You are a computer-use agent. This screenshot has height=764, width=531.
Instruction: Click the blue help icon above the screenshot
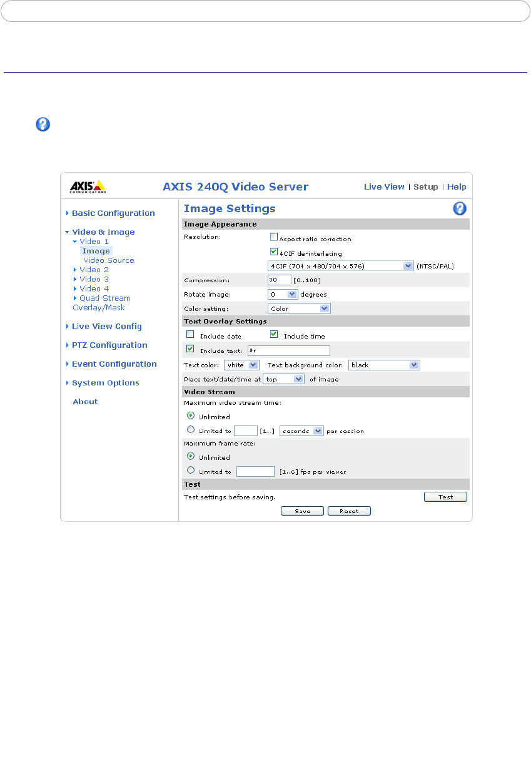43,125
